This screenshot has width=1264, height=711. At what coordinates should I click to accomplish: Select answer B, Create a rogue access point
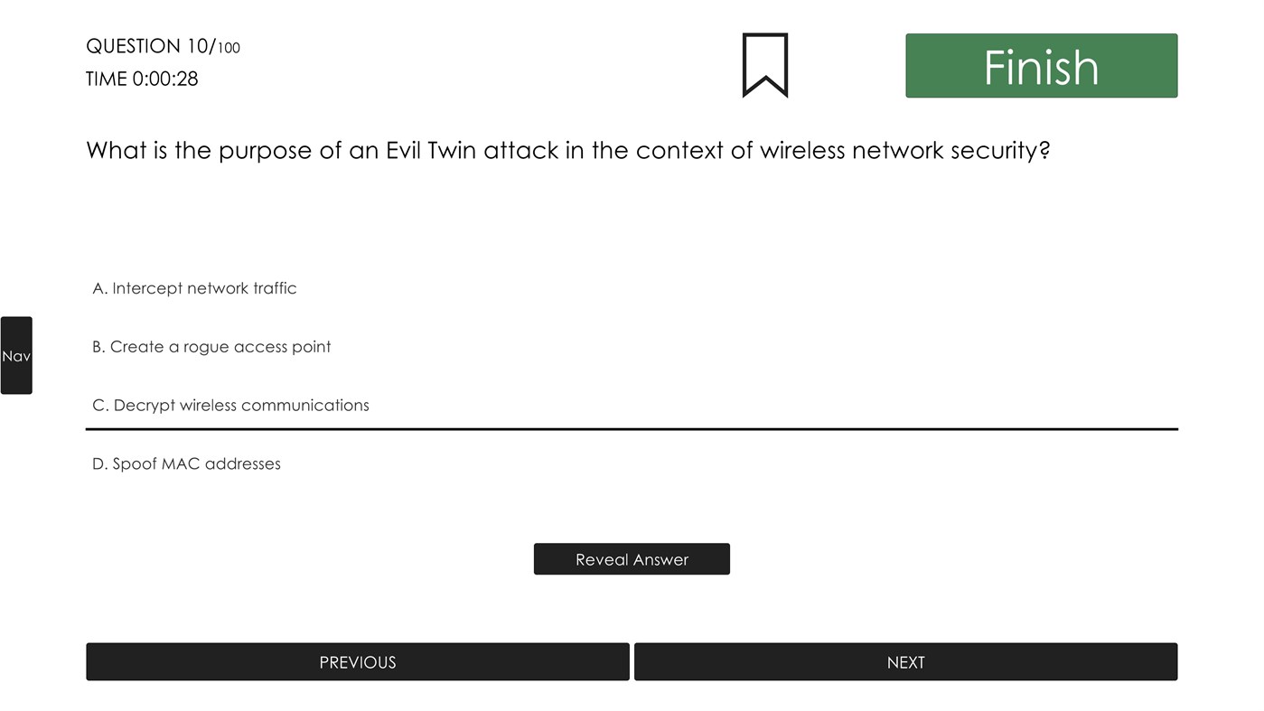(x=211, y=346)
